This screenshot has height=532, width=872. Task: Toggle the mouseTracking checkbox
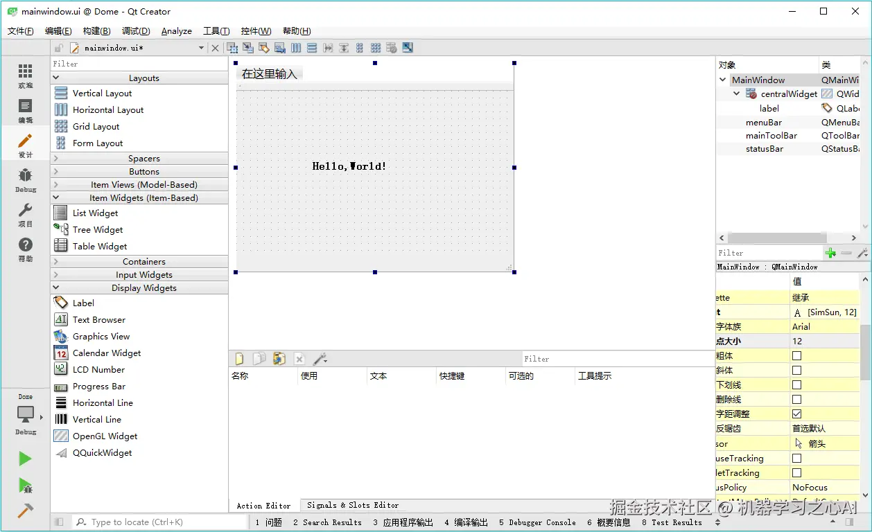click(x=797, y=458)
